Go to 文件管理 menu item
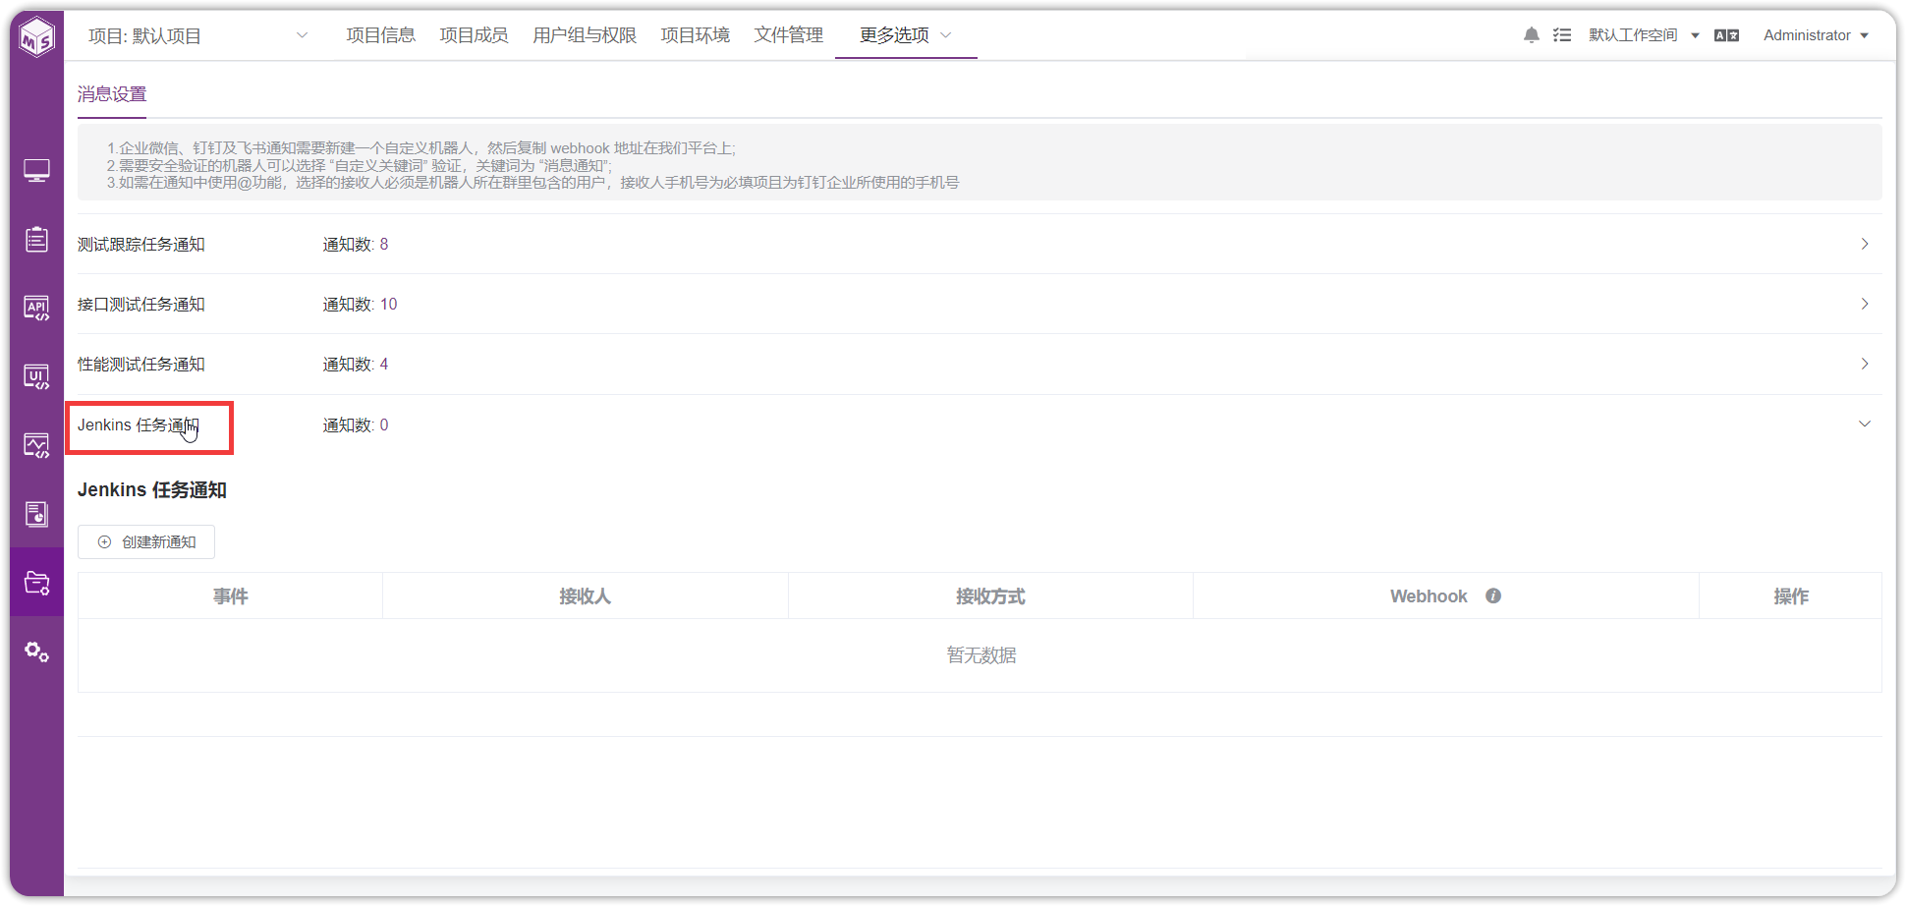 (788, 35)
